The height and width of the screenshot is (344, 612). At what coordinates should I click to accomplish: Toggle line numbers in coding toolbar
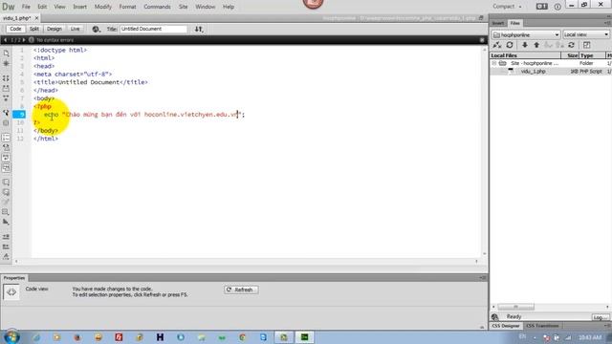tap(6, 138)
